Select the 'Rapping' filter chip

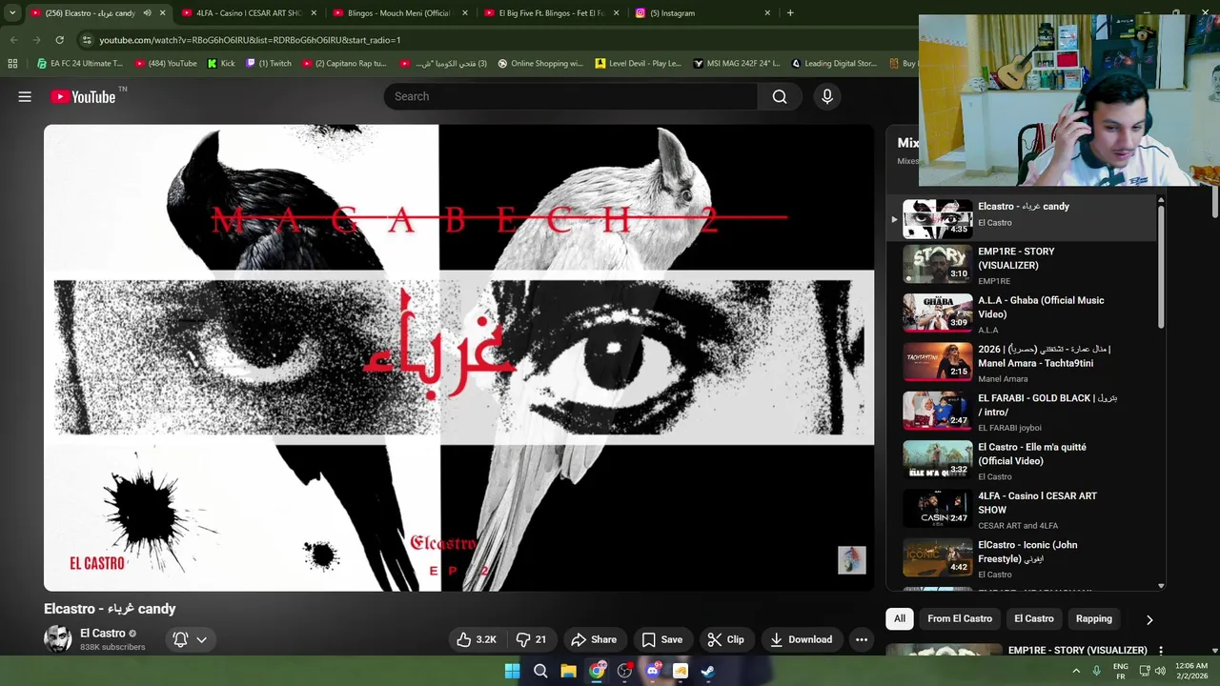[x=1094, y=618]
